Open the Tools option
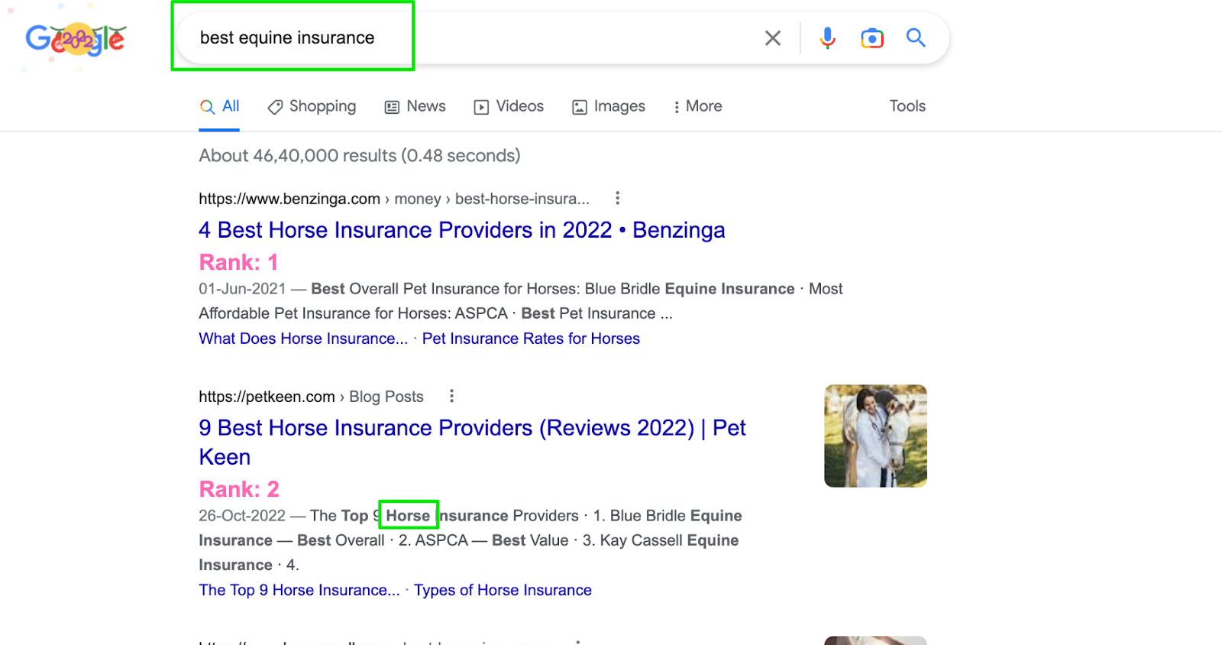 click(907, 106)
